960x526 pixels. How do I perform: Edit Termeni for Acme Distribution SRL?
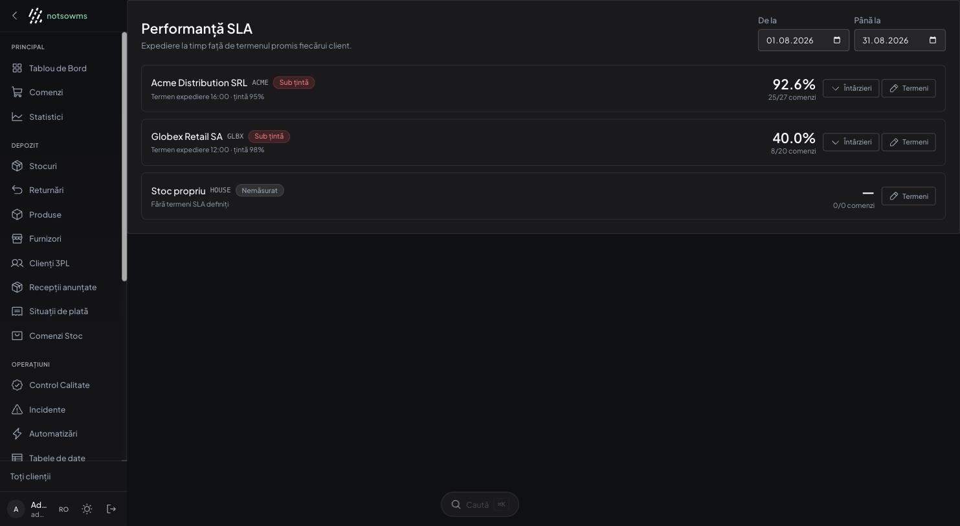point(908,88)
